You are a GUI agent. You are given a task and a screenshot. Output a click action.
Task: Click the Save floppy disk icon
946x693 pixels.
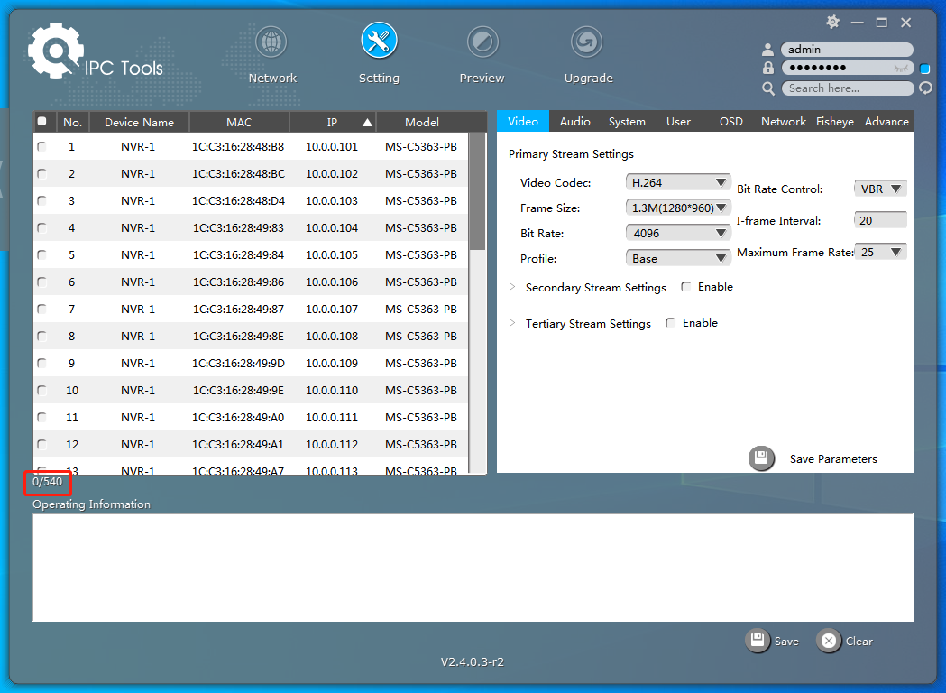click(x=758, y=641)
